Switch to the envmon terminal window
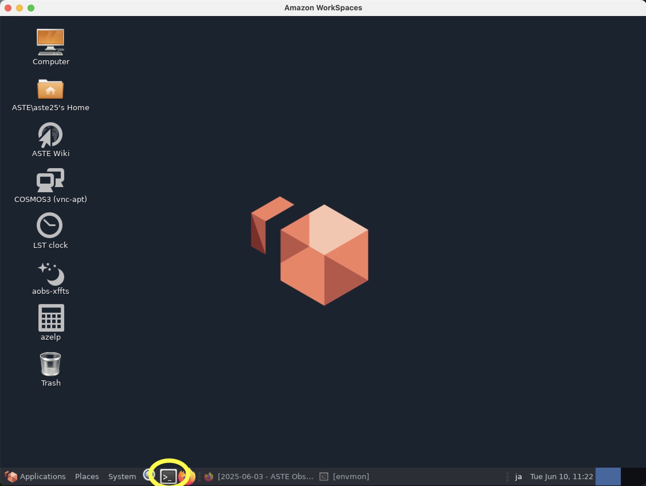Image resolution: width=646 pixels, height=486 pixels. [x=344, y=477]
